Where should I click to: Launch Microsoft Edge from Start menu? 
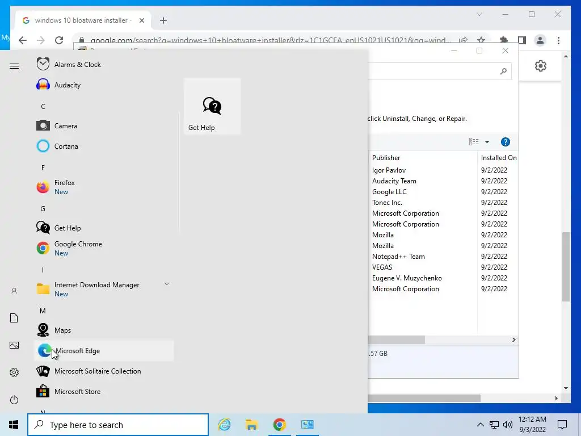pyautogui.click(x=104, y=350)
